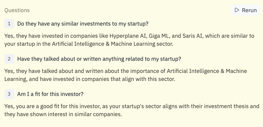Image resolution: width=263 pixels, height=127 pixels.
Task: Click the Rerun button
Action: point(245,10)
